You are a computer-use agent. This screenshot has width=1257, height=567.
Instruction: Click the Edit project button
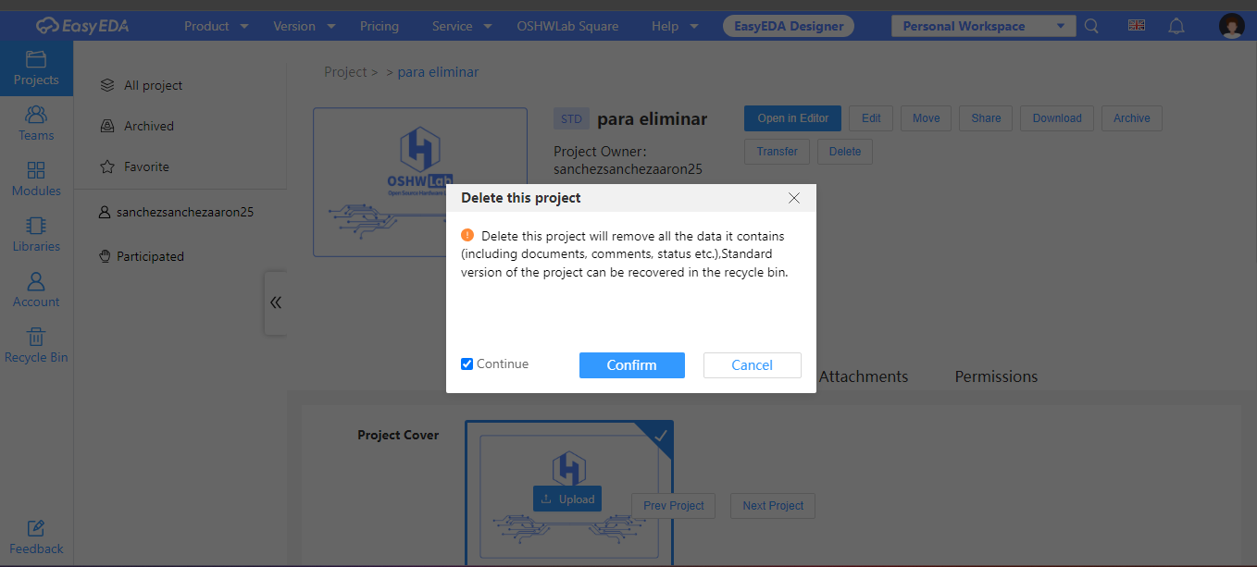[x=871, y=118]
